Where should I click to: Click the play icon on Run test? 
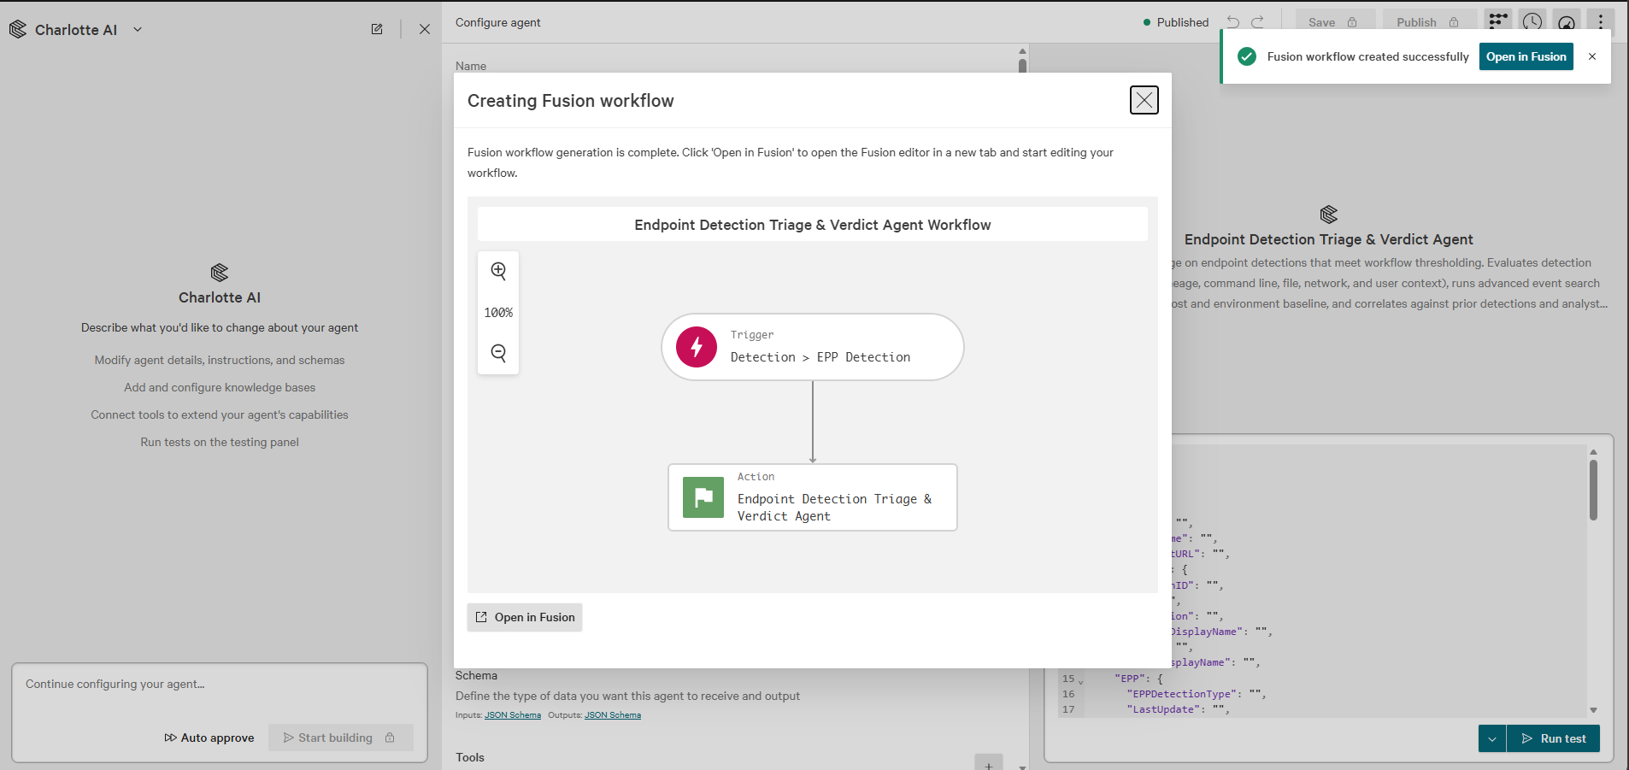(x=1527, y=738)
